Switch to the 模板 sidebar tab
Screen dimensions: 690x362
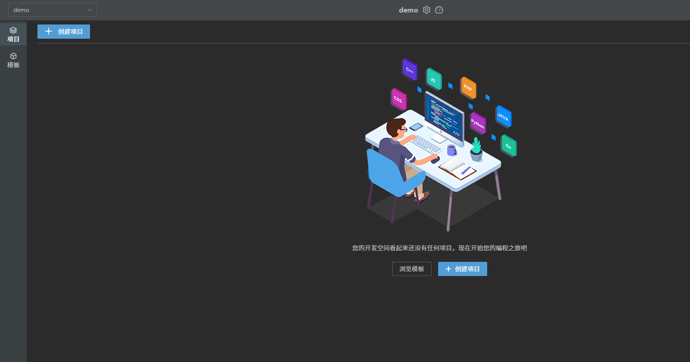pos(13,60)
